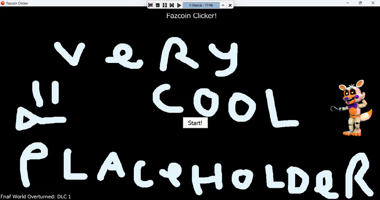The image size is (380, 200).
Task: Stop the application in the debugger bar
Action: pyautogui.click(x=157, y=5)
